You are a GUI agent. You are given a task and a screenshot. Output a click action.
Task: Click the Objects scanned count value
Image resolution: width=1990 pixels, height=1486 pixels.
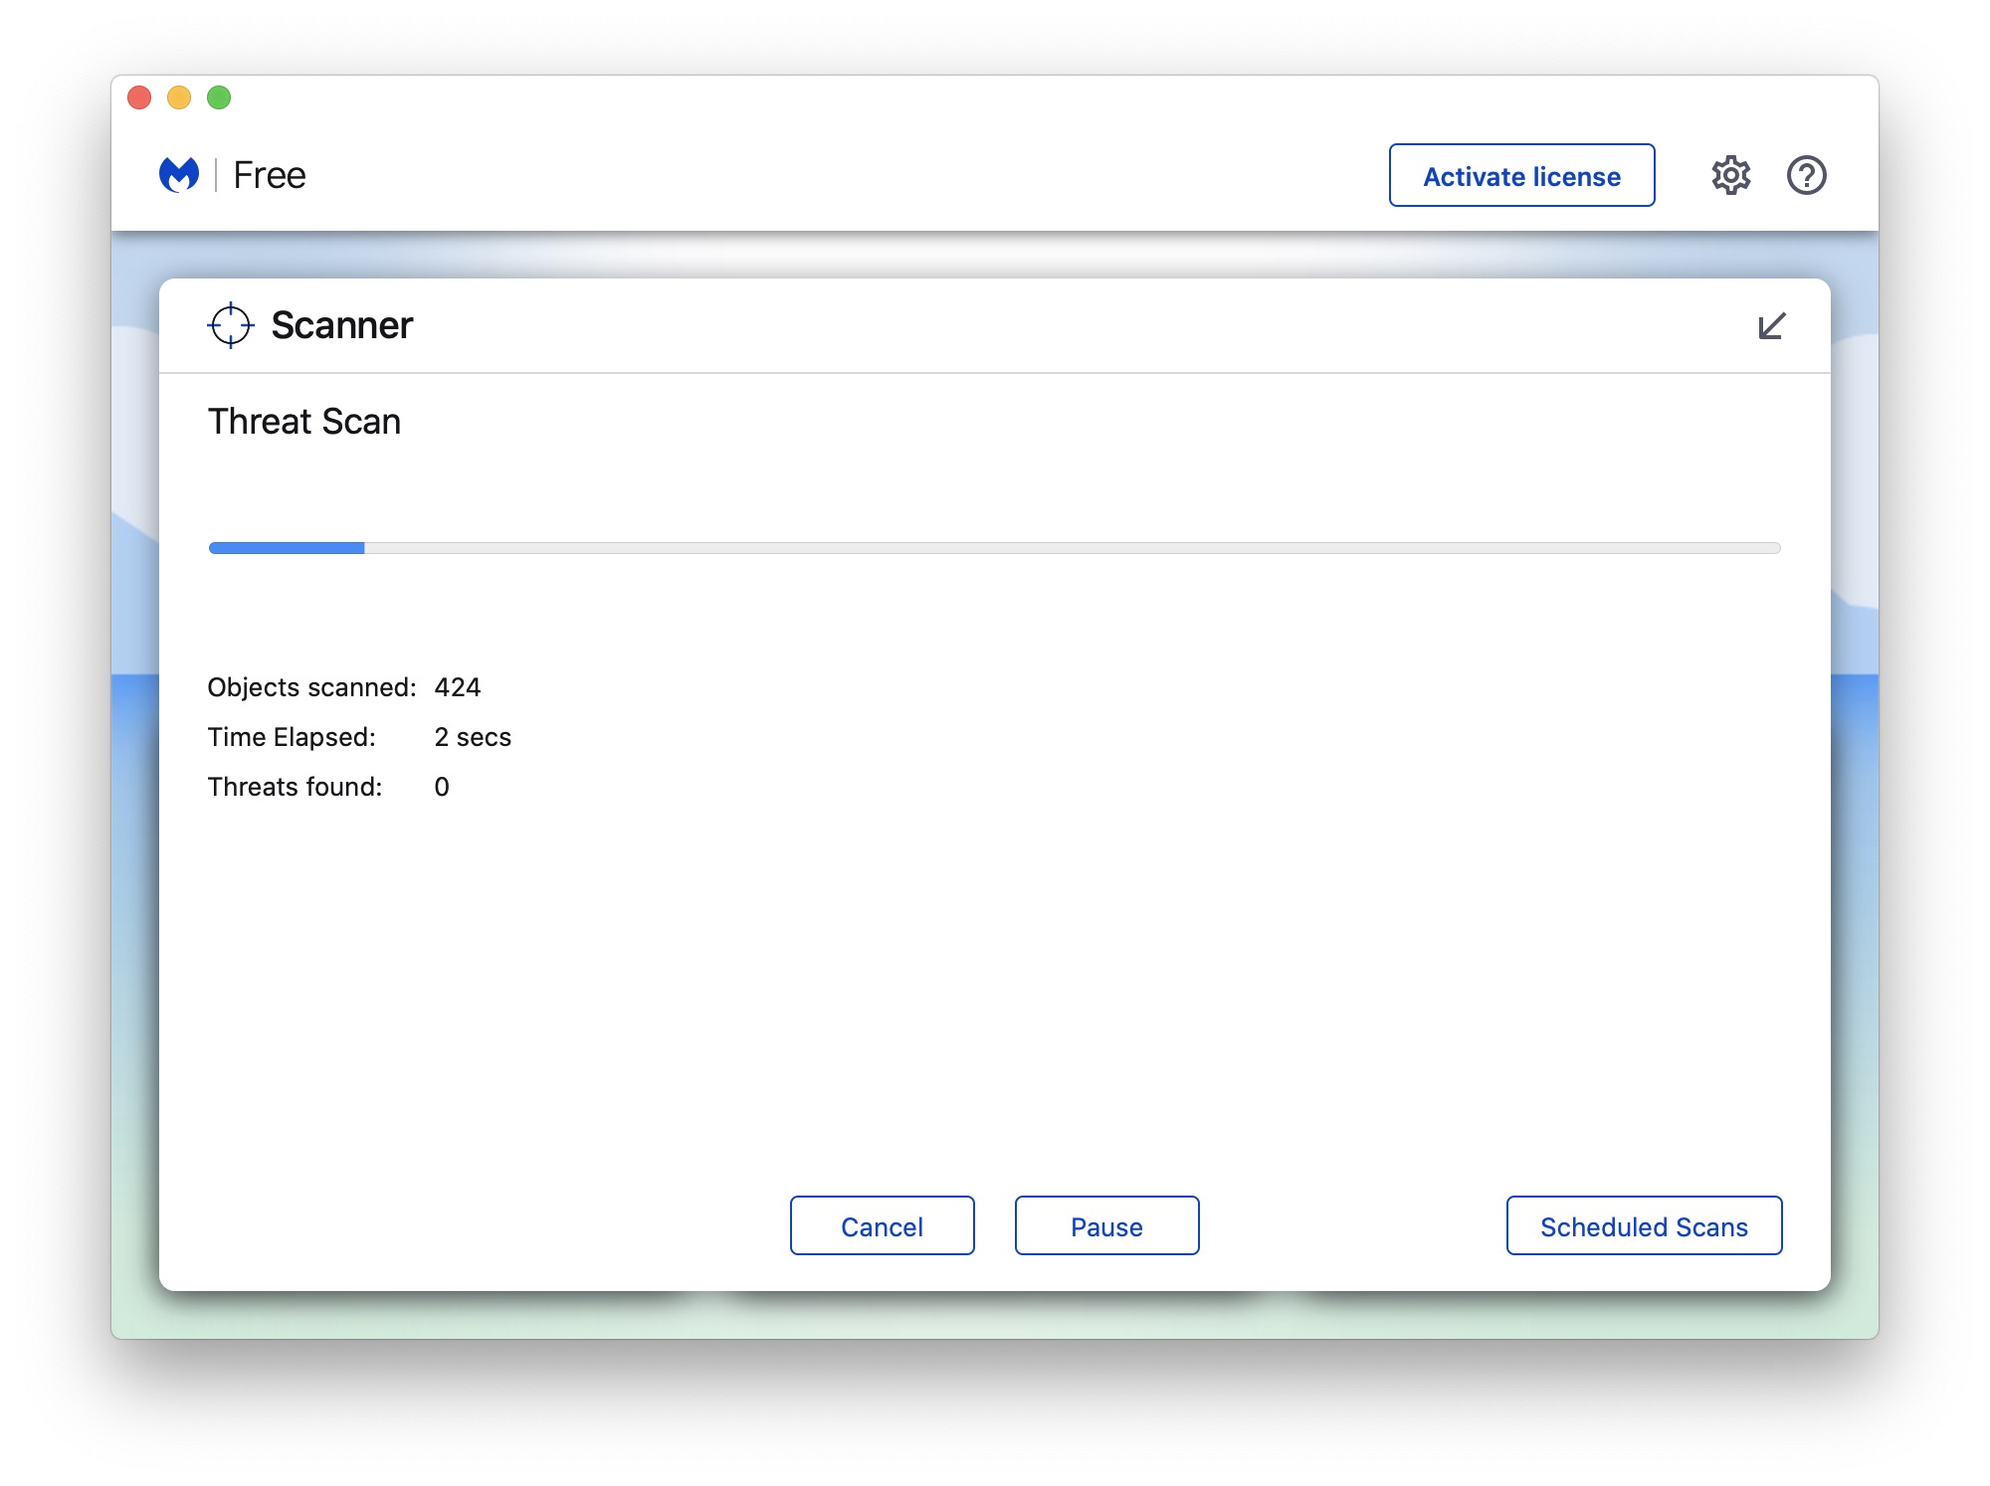(x=458, y=687)
